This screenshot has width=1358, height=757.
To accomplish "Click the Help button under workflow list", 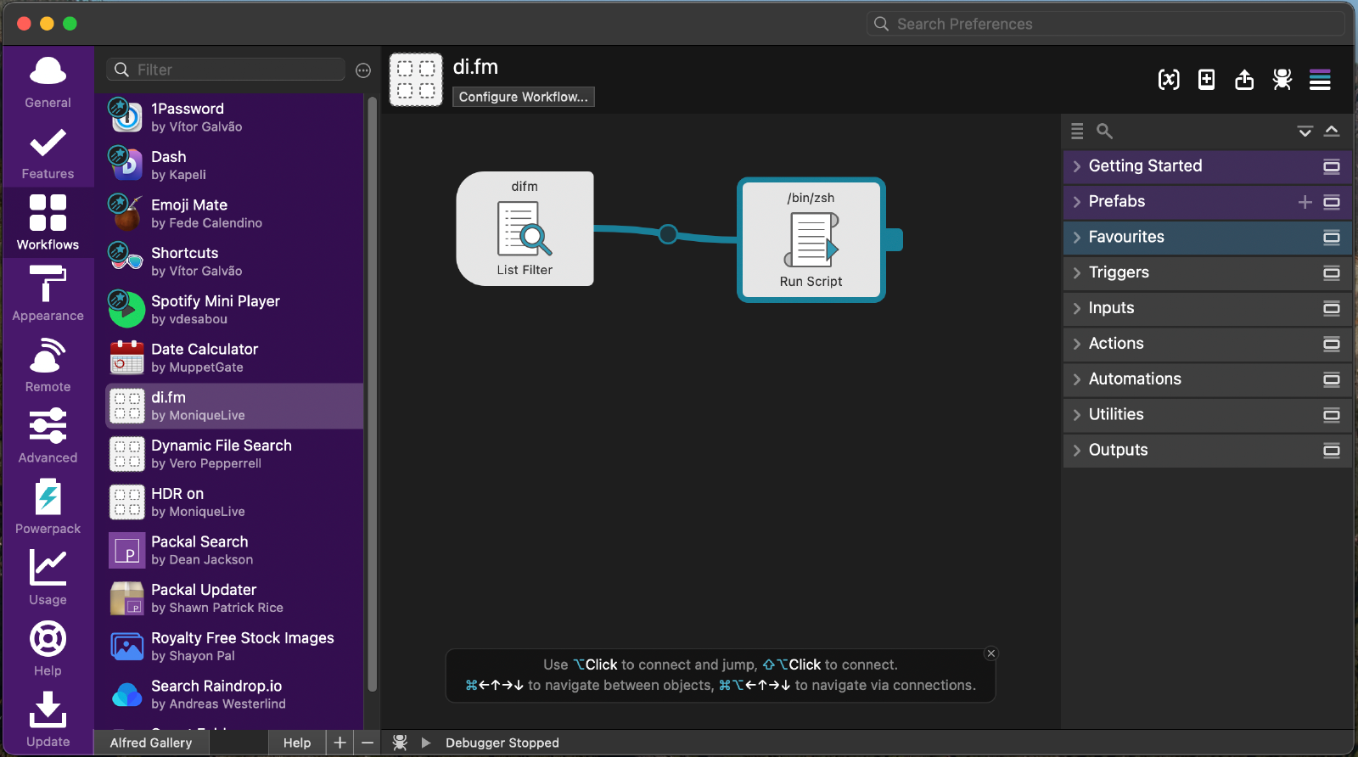I will [x=297, y=743].
